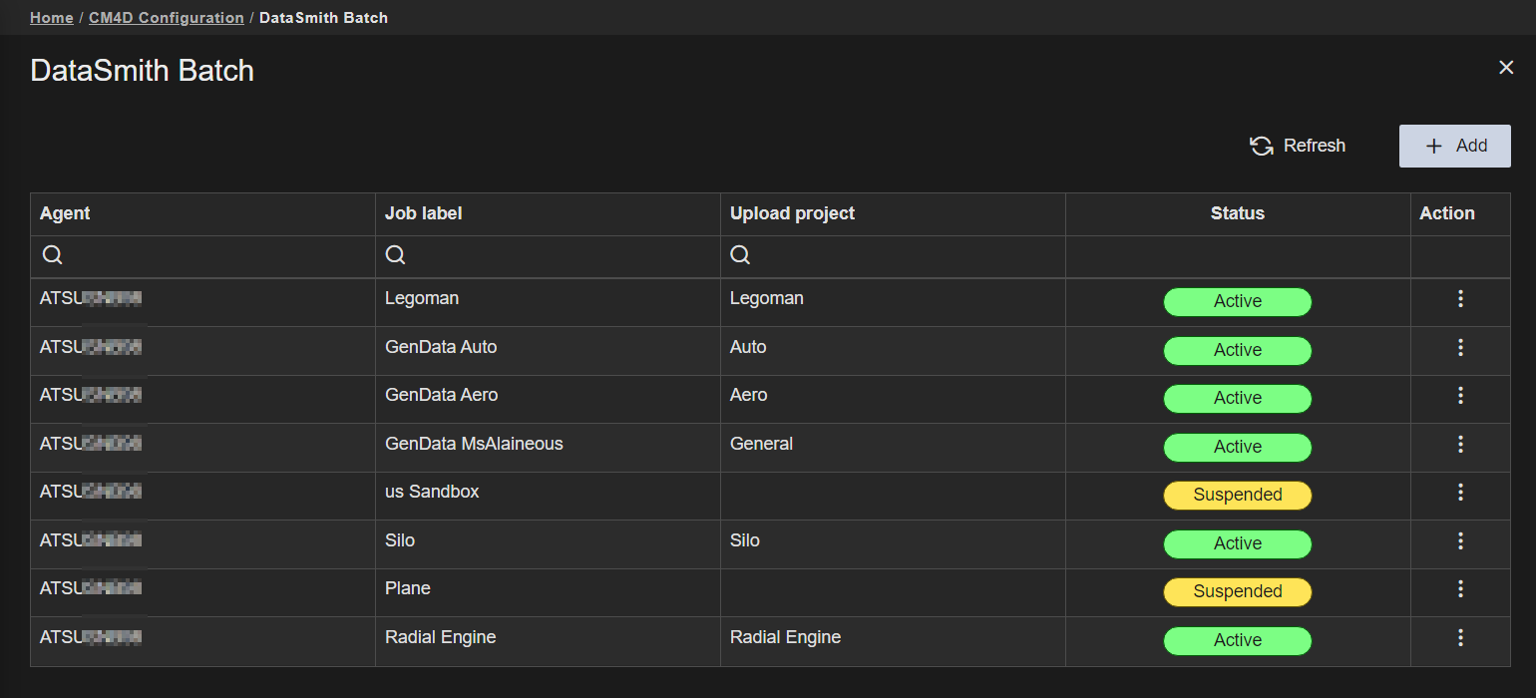Open action menu for Legoman row
The height and width of the screenshot is (698, 1536).
pos(1460,299)
